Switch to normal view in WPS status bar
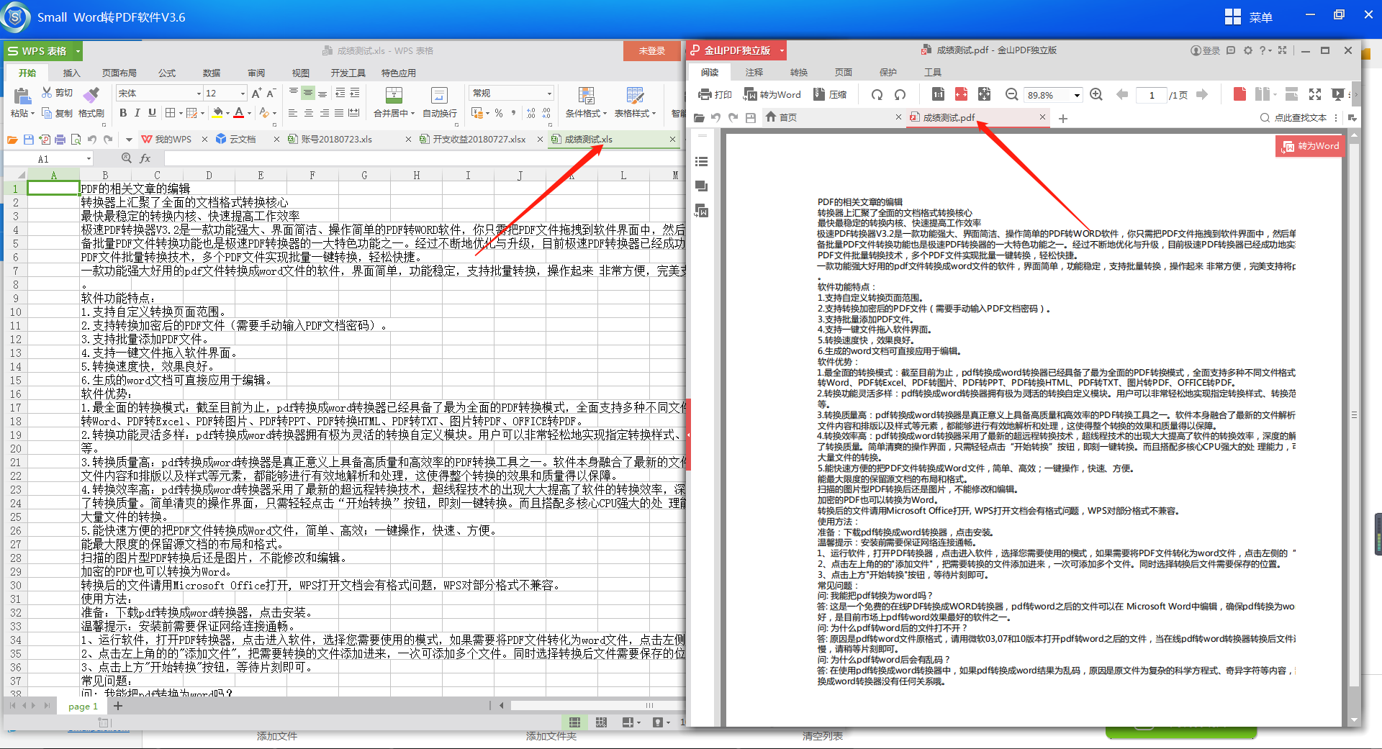 (574, 722)
